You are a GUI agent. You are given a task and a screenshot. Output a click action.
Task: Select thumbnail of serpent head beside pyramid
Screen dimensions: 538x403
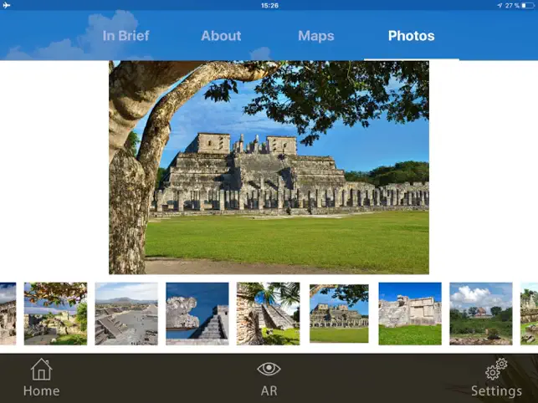click(197, 314)
